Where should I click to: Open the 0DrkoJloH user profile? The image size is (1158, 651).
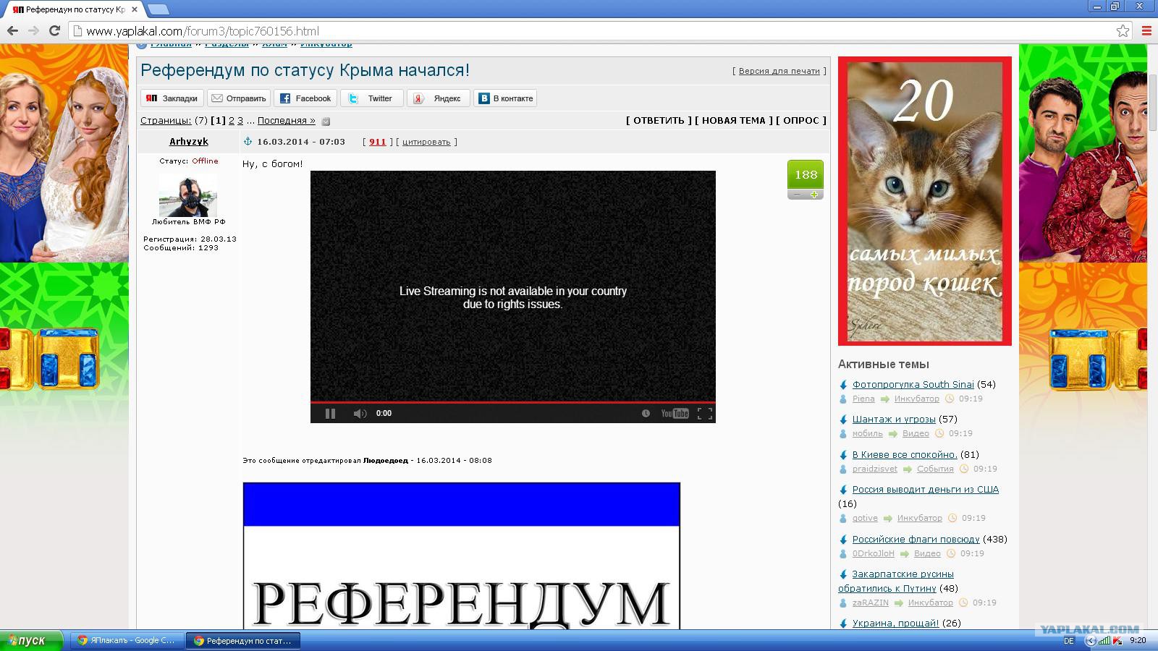coord(874,553)
